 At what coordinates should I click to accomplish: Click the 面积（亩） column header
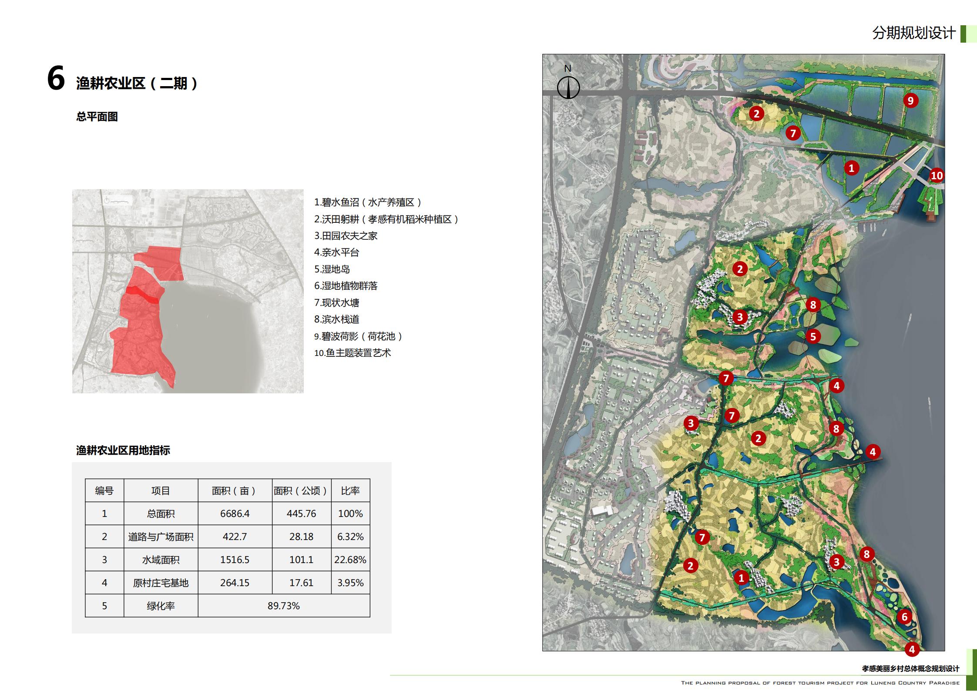(235, 491)
